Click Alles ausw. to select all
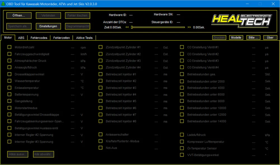The width and height of the screenshot is (280, 165). 17,154
